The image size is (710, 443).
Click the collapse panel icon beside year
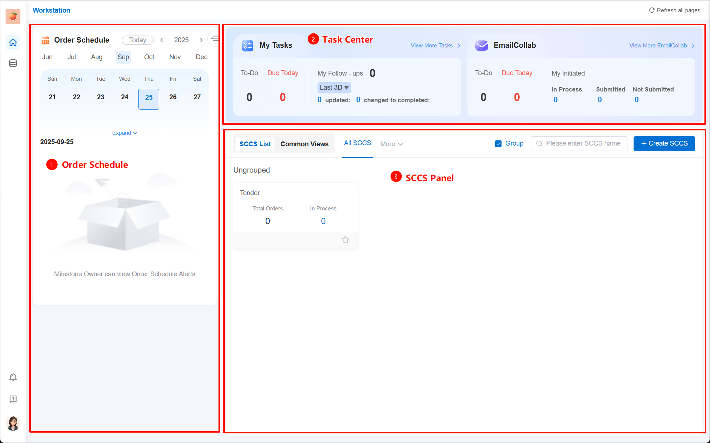(x=215, y=39)
